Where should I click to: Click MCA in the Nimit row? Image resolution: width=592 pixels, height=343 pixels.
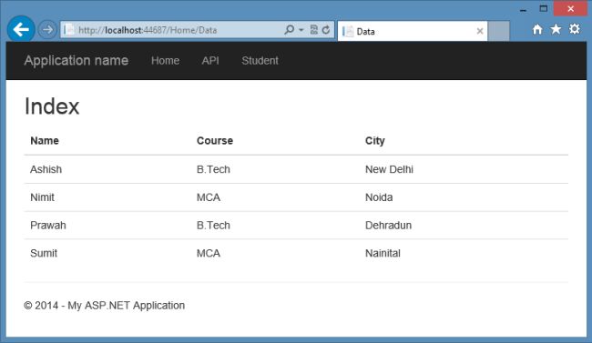point(209,197)
